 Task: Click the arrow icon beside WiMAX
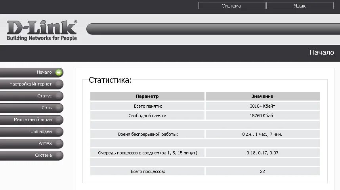point(59,144)
